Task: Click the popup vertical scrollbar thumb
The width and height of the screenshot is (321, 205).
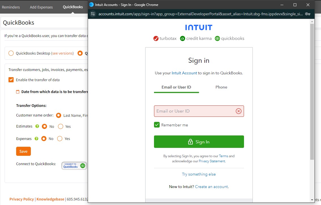Action: click(312, 92)
